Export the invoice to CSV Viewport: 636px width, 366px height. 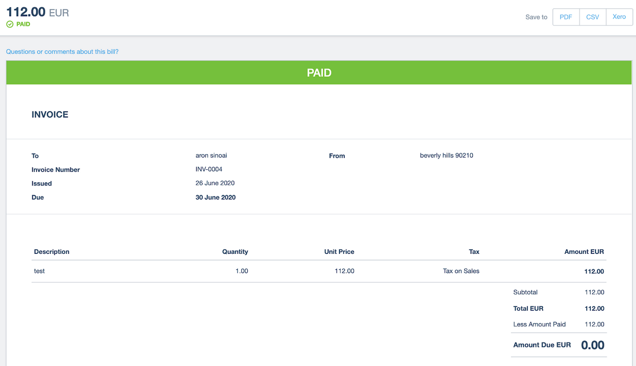click(592, 17)
